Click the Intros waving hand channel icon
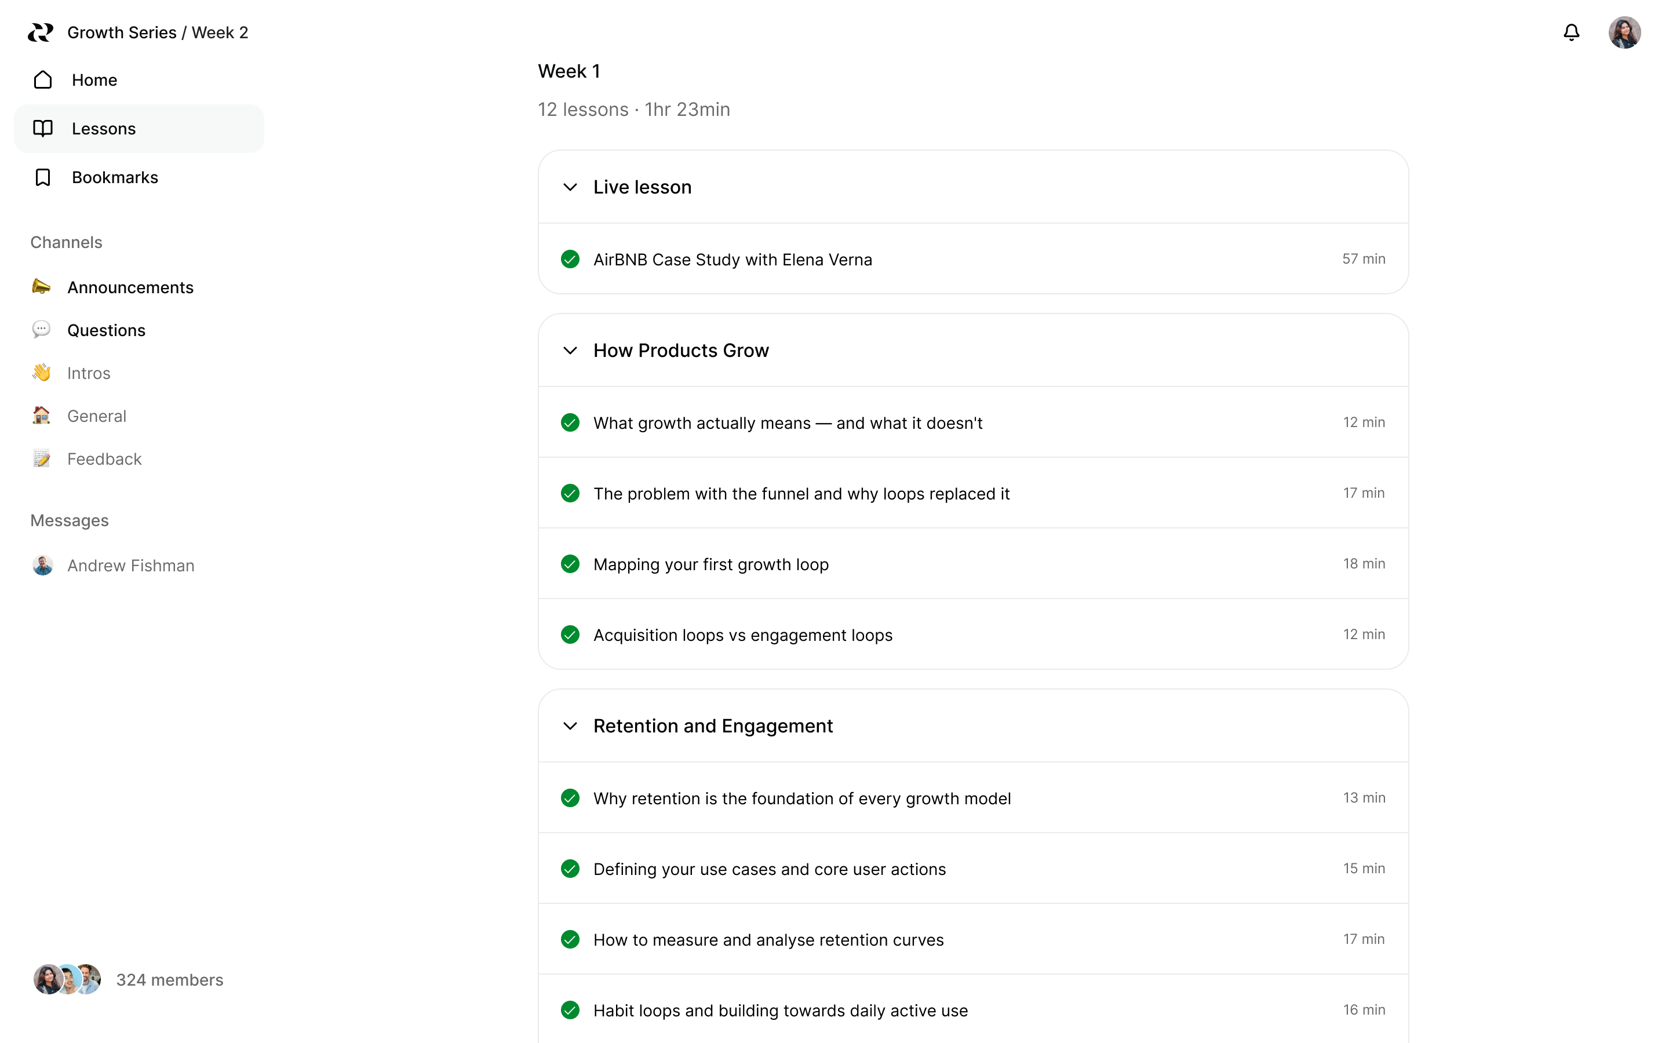This screenshot has height=1043, width=1669. [x=41, y=373]
